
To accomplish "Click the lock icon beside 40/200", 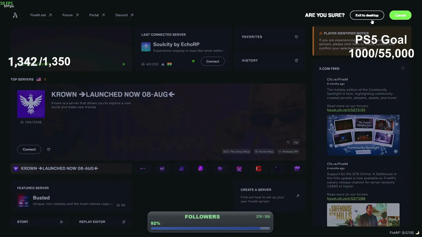I will 163,64.
